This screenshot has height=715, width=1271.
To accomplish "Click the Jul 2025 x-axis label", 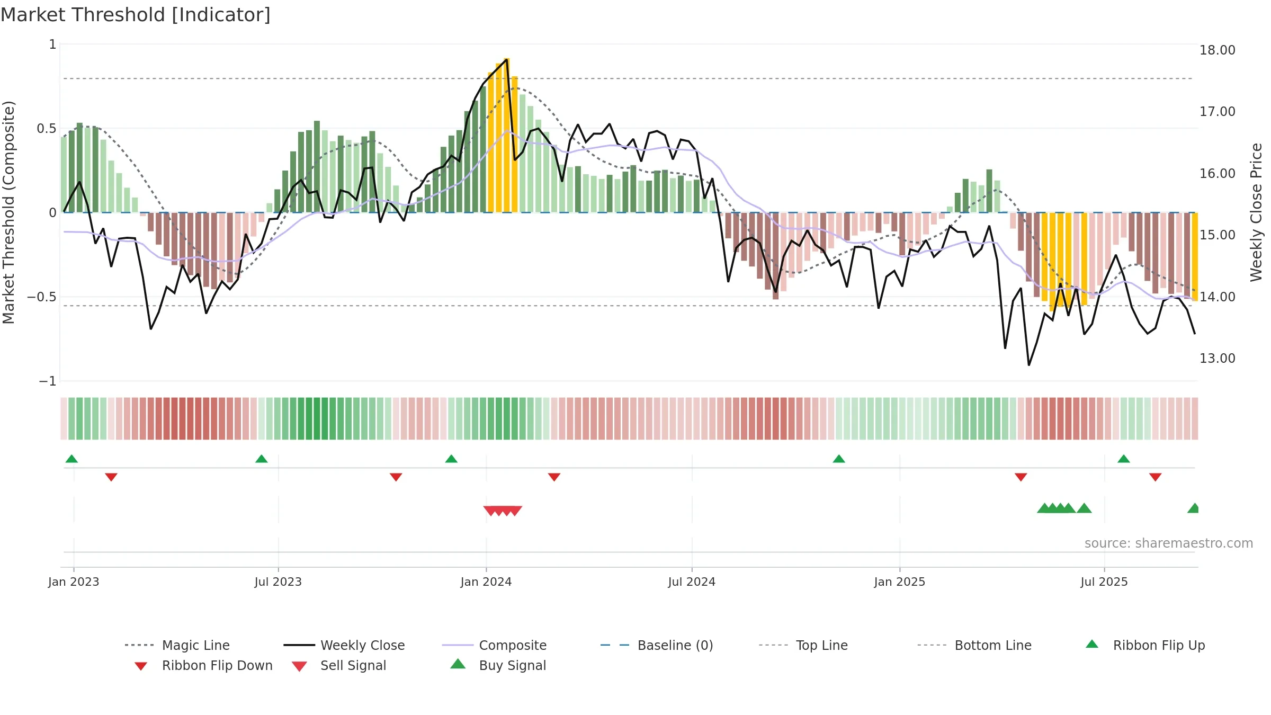I will click(x=1104, y=582).
